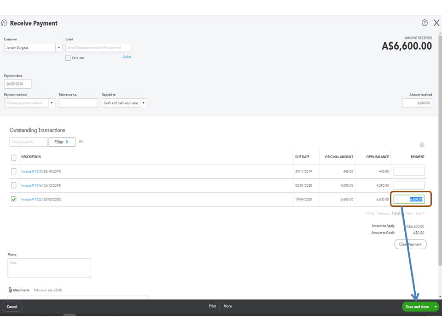The width and height of the screenshot is (442, 331).
Task: Check the Invoice # 1010 checkbox
Action: coord(14,171)
